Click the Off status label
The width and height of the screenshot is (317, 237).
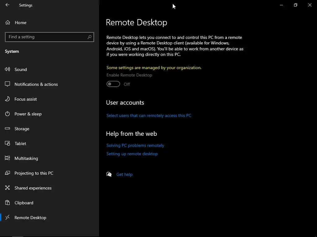point(127,84)
